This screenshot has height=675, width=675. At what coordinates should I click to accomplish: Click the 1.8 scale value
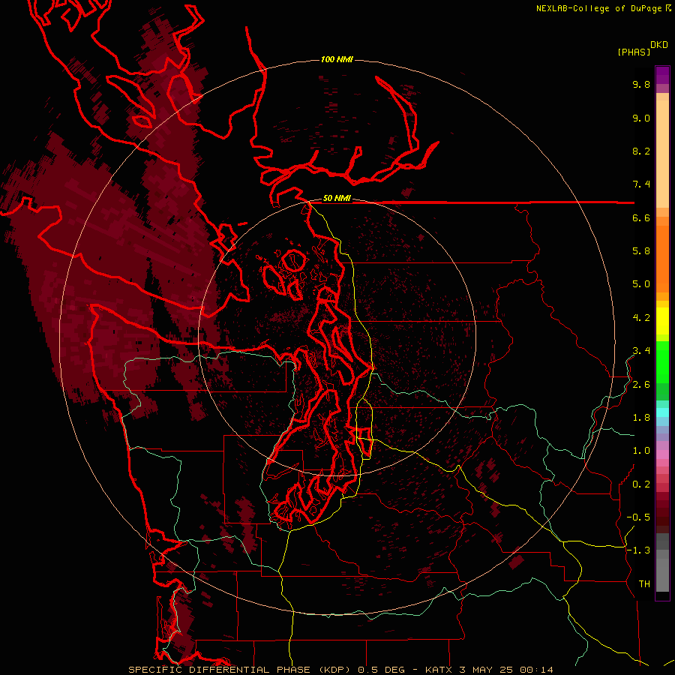[641, 418]
